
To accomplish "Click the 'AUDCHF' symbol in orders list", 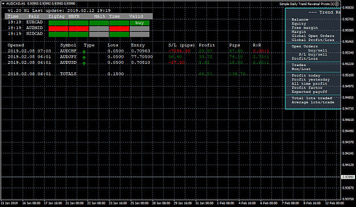I will [x=68, y=51].
